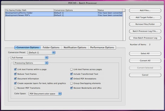Enable Group Overlapping elements checkbox

[71, 83]
